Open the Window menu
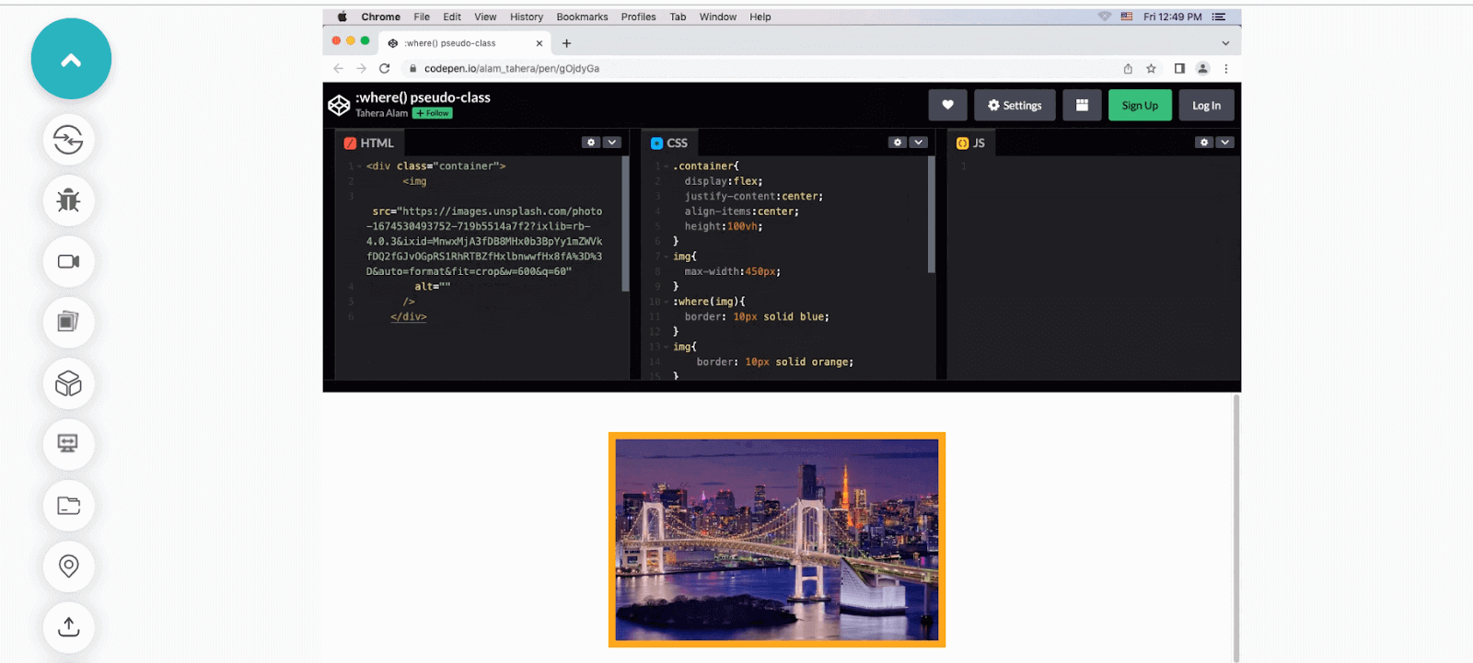This screenshot has height=663, width=1473. (x=718, y=17)
